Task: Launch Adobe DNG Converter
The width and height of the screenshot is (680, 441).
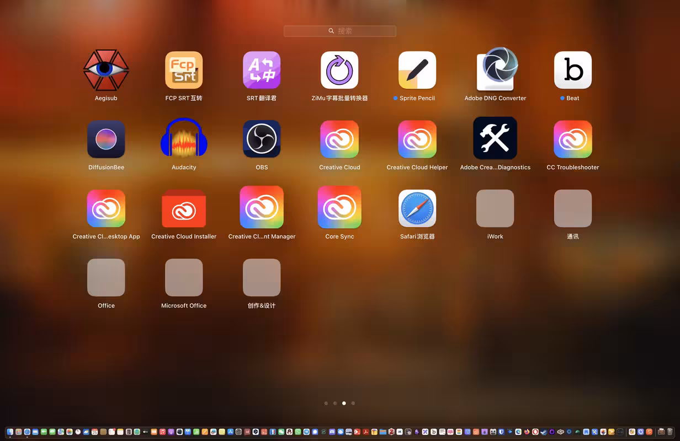Action: tap(497, 69)
